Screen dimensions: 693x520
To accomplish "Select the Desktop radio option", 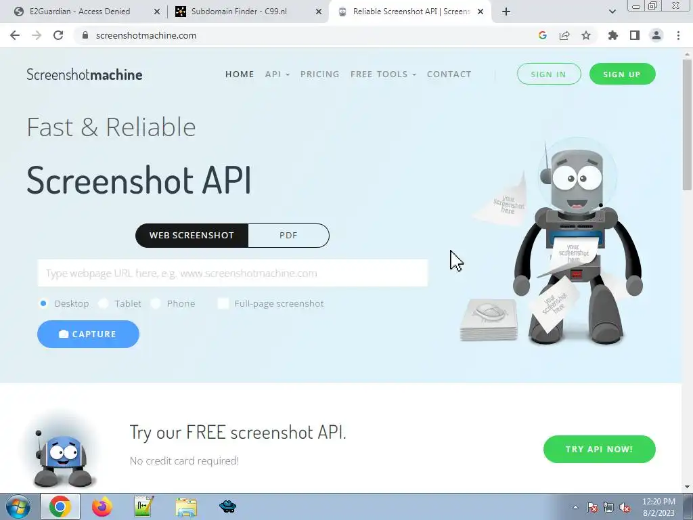I will pos(43,303).
